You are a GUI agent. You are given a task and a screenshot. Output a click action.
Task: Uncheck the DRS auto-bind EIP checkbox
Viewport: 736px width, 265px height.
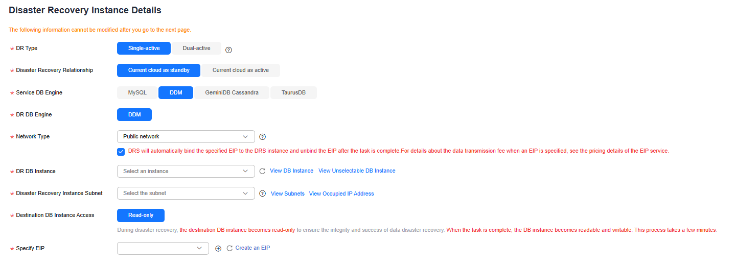121,151
